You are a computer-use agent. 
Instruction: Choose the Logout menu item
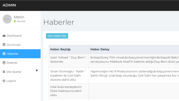coord(20,81)
